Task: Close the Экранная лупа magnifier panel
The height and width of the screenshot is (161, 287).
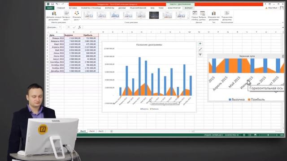Action: pyautogui.click(x=283, y=56)
